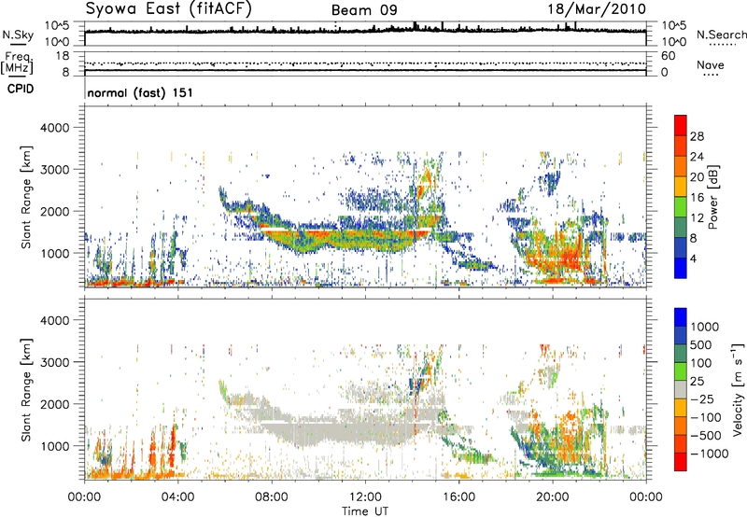Click the "04:00" time tick label
This screenshot has width=747, height=517.
point(177,497)
